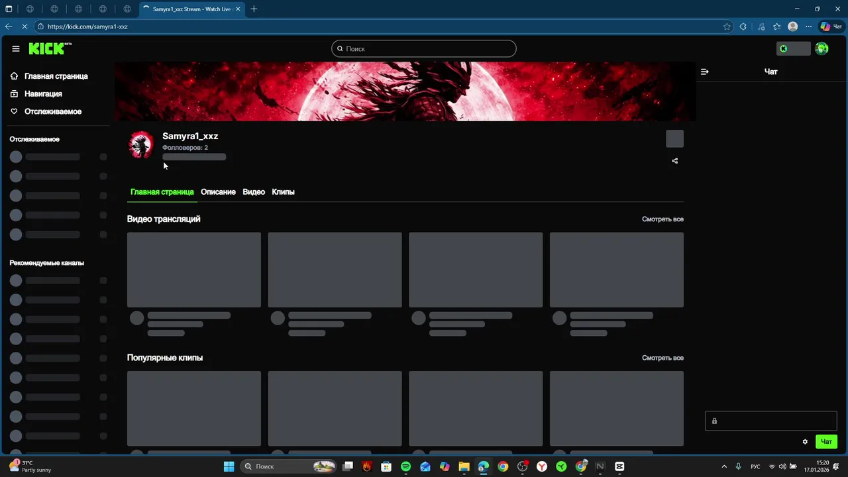The width and height of the screenshot is (848, 477).
Task: Open Spotify from the taskbar
Action: coord(405,466)
